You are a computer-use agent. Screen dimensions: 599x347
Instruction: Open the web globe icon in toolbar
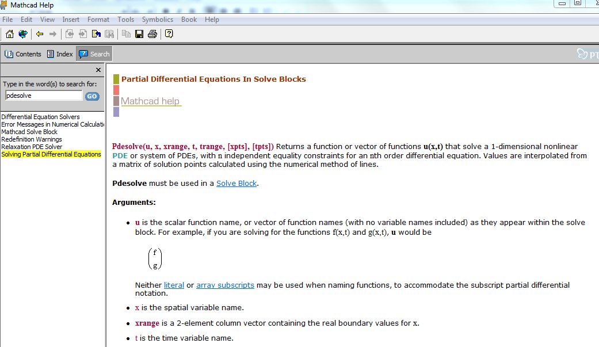23,34
